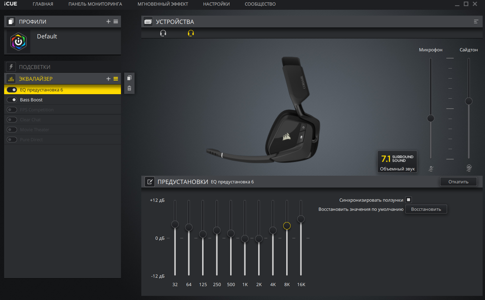Click the Откатить button

(458, 182)
